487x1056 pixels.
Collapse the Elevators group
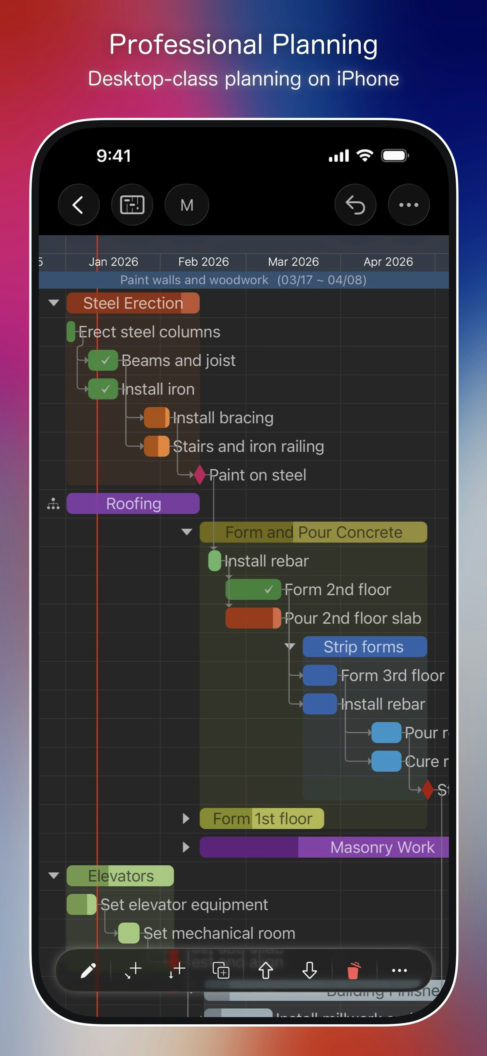pyautogui.click(x=54, y=875)
